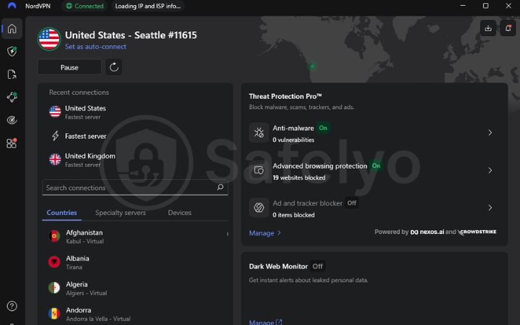Open the help question mark icon
This screenshot has width=520, height=325.
(x=12, y=305)
